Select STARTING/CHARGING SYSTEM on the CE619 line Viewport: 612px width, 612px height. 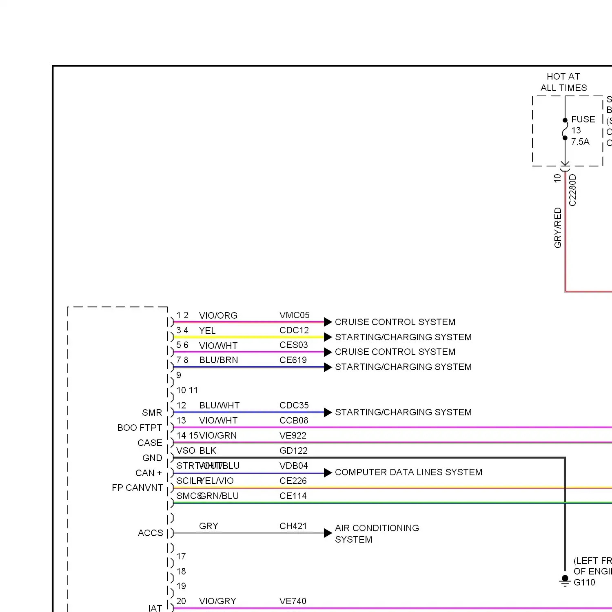pos(403,367)
